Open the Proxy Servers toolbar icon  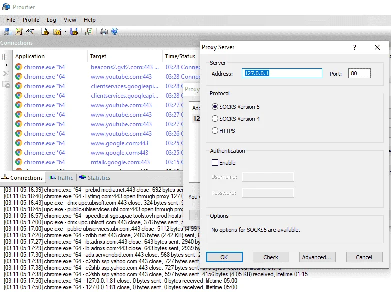(x=8, y=32)
